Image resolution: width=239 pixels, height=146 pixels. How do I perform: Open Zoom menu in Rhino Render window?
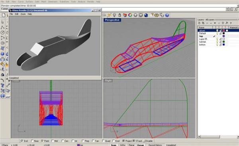tap(23, 14)
